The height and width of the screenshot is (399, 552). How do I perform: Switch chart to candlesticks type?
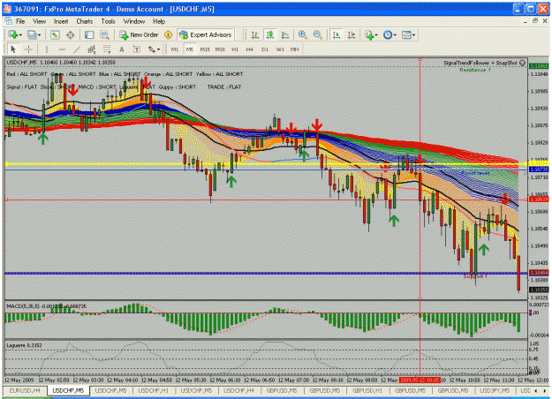tap(270, 34)
